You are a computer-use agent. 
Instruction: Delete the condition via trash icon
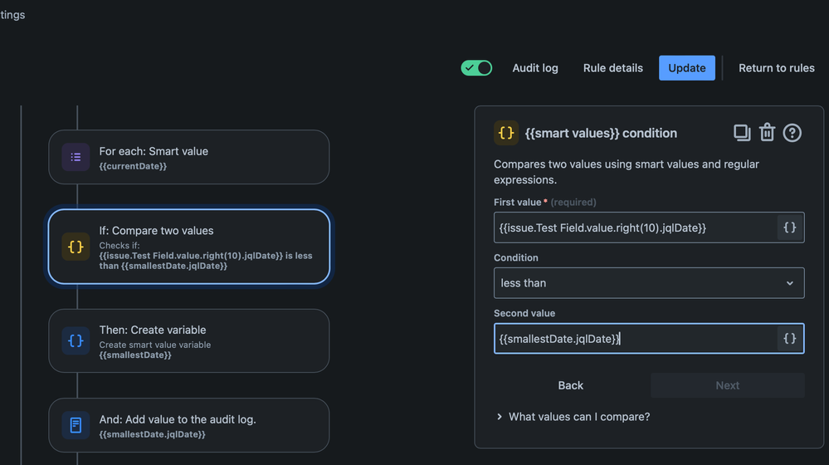(767, 132)
